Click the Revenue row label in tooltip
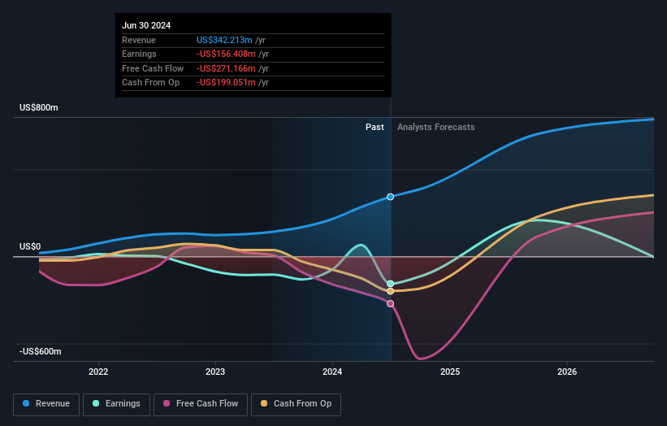This screenshot has width=667, height=426. tap(139, 40)
